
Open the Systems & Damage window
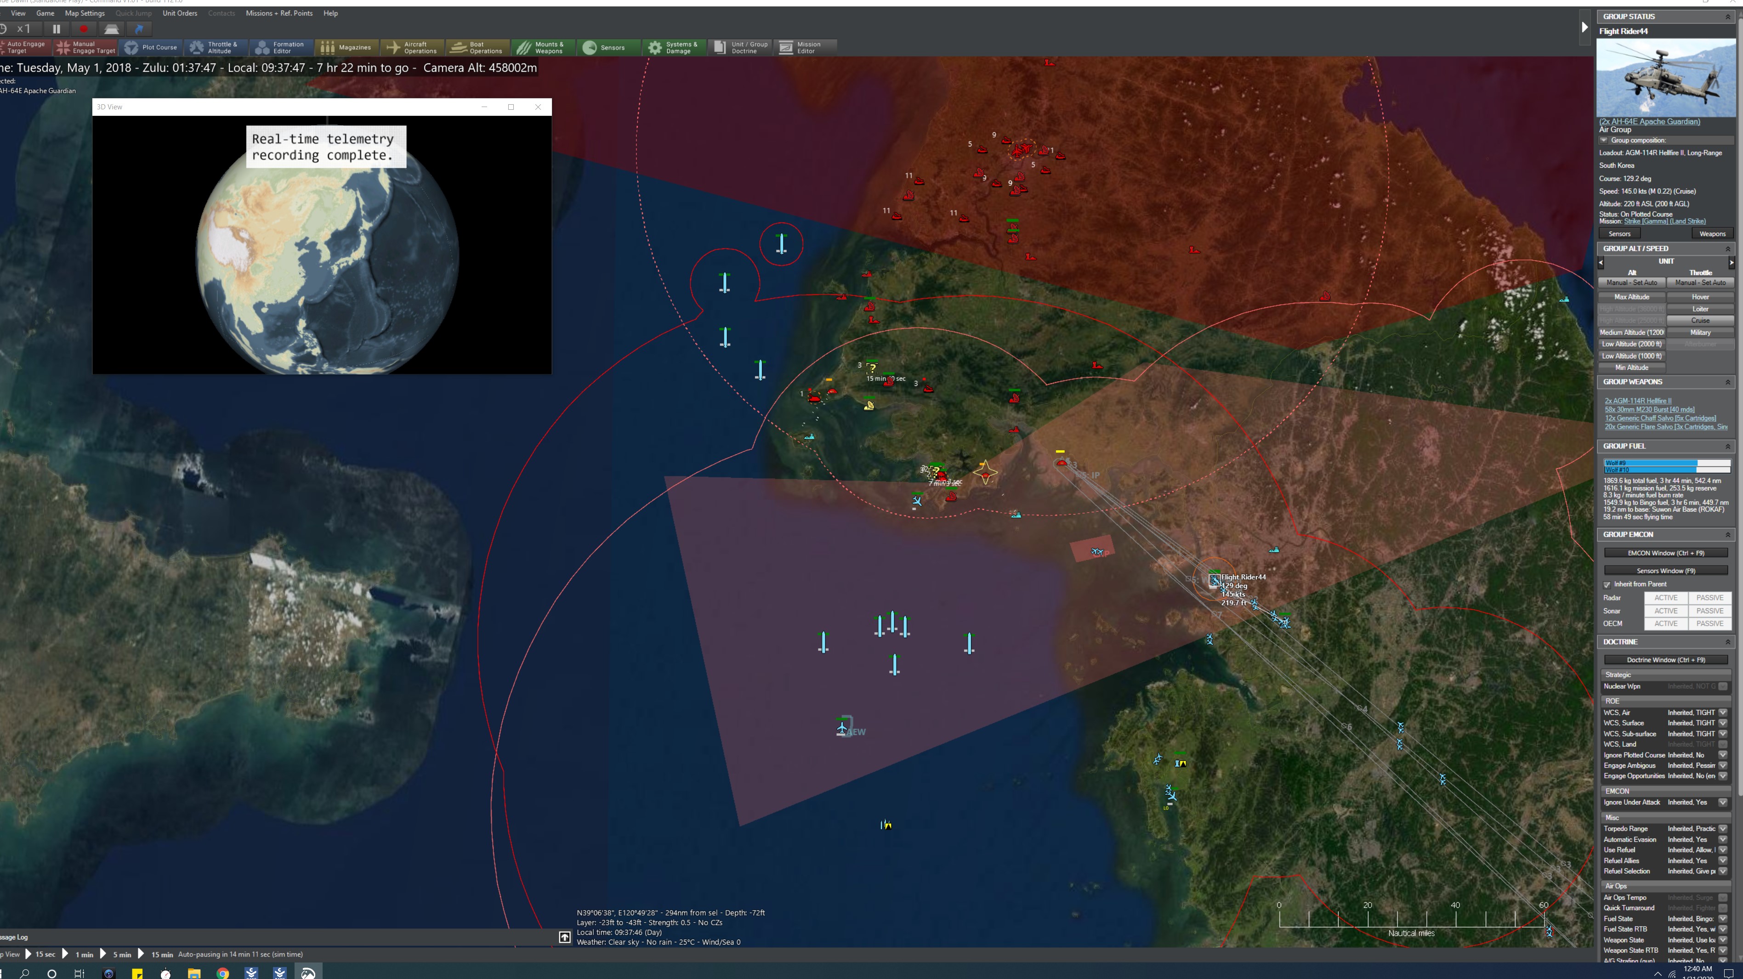[x=674, y=47]
